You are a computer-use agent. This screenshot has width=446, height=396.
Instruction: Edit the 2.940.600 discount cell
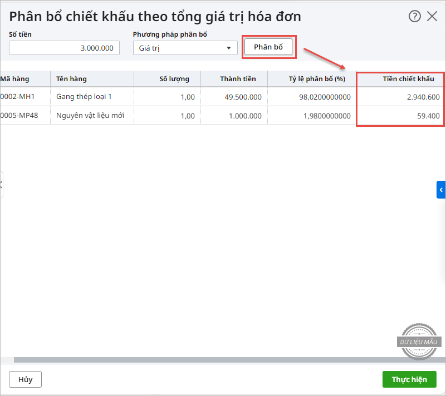400,97
